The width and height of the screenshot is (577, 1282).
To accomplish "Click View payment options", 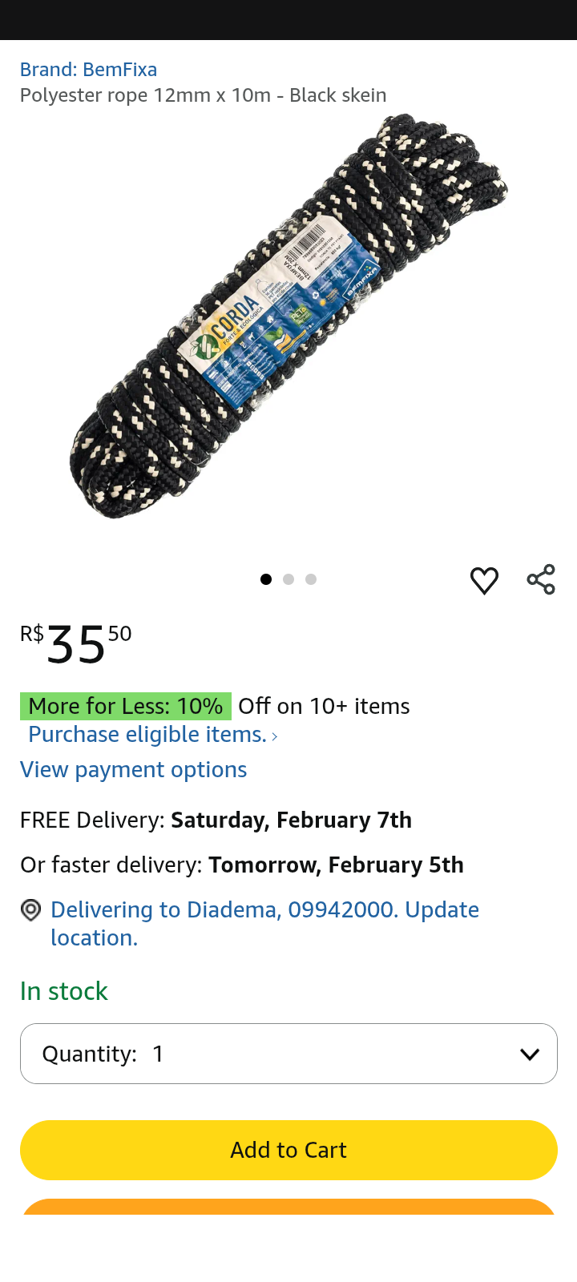I will click(x=133, y=770).
